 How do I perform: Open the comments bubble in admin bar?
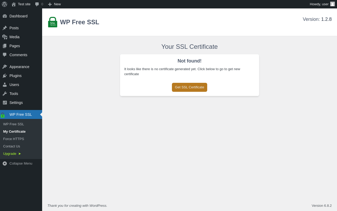pyautogui.click(x=37, y=4)
